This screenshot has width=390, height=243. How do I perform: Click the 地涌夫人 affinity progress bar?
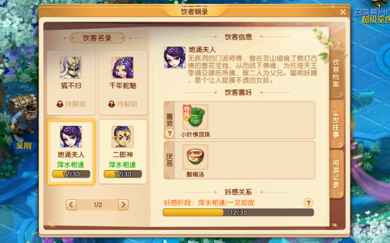click(x=238, y=213)
